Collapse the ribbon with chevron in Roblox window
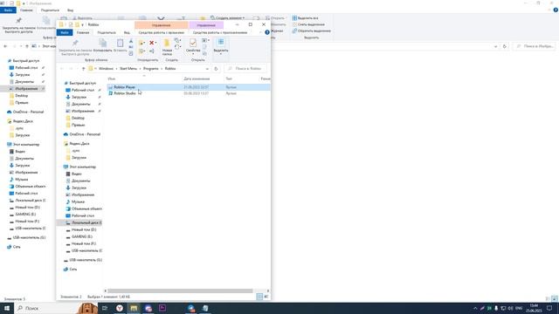Image resolution: width=559 pixels, height=314 pixels. coord(260,32)
